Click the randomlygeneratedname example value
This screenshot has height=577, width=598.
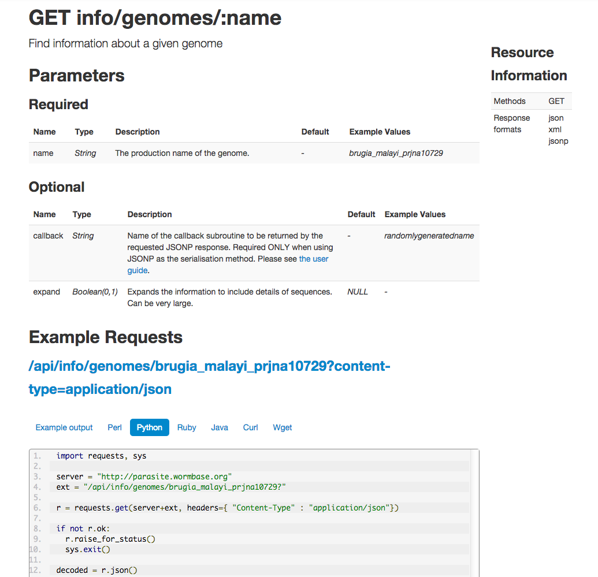click(x=429, y=236)
